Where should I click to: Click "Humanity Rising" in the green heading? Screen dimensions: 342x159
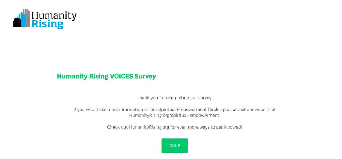83,76
